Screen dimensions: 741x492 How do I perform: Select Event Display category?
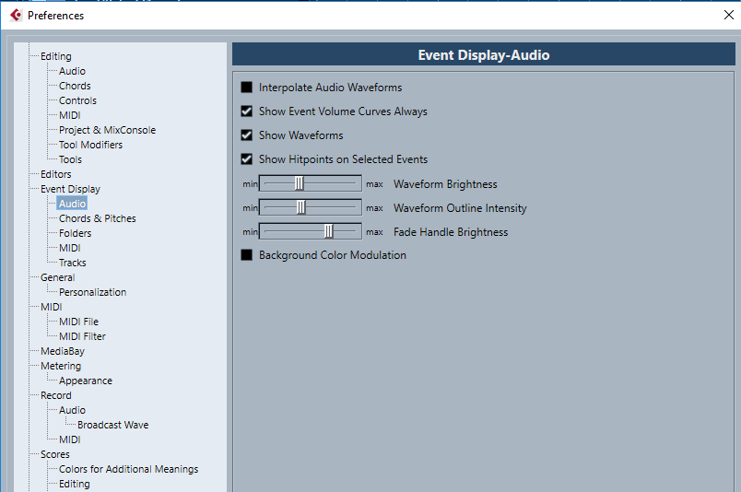(70, 189)
